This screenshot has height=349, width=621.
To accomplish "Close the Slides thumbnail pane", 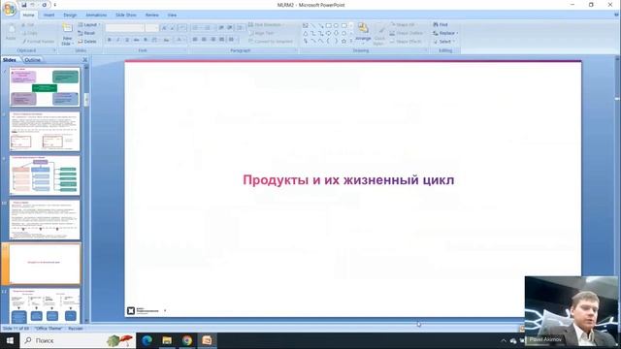I will click(x=84, y=60).
